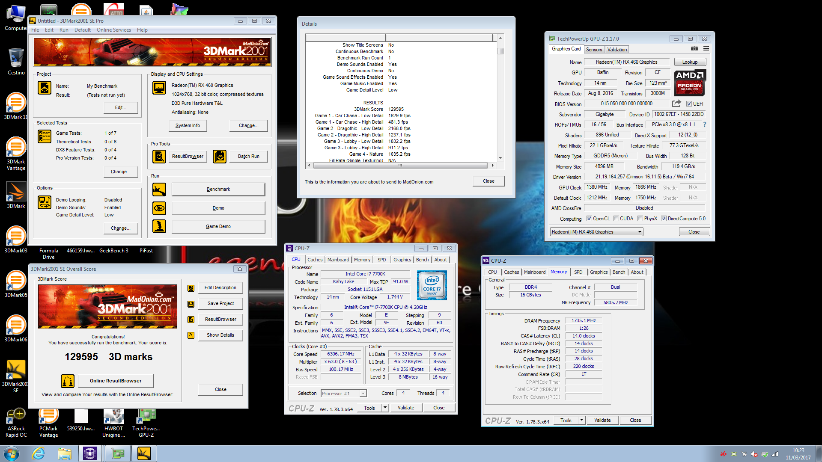This screenshot has width=822, height=462.
Task: Click the Batch Run icon in Pro Tools
Action: point(220,157)
